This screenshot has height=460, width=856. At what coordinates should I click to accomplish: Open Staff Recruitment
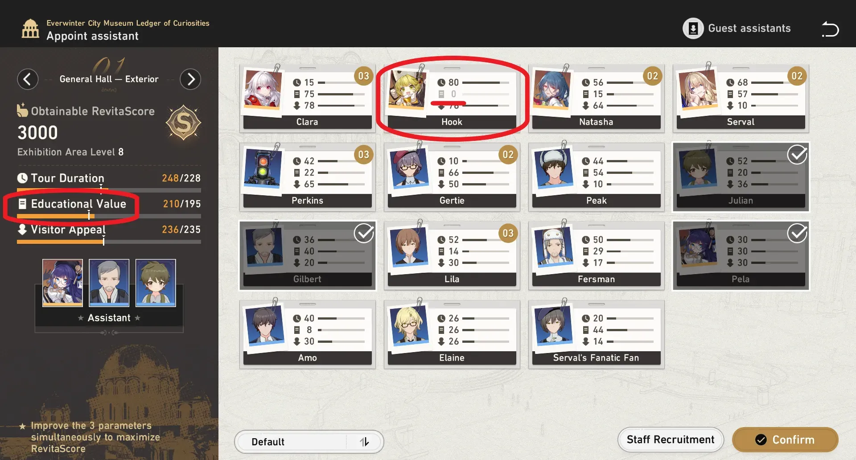671,440
